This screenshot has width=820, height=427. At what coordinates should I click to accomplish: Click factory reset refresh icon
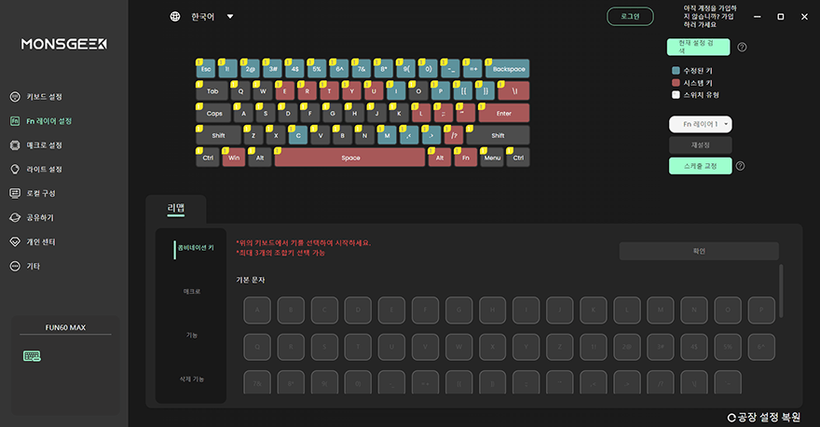pyautogui.click(x=731, y=418)
